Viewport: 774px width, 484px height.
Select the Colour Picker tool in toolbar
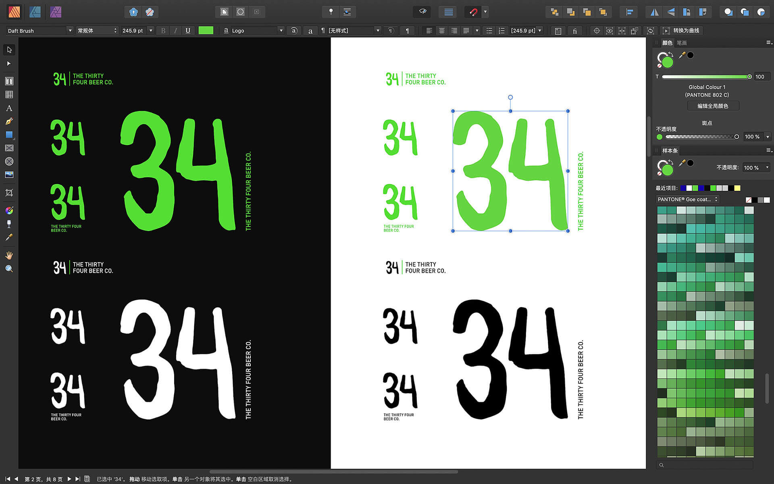(9, 237)
